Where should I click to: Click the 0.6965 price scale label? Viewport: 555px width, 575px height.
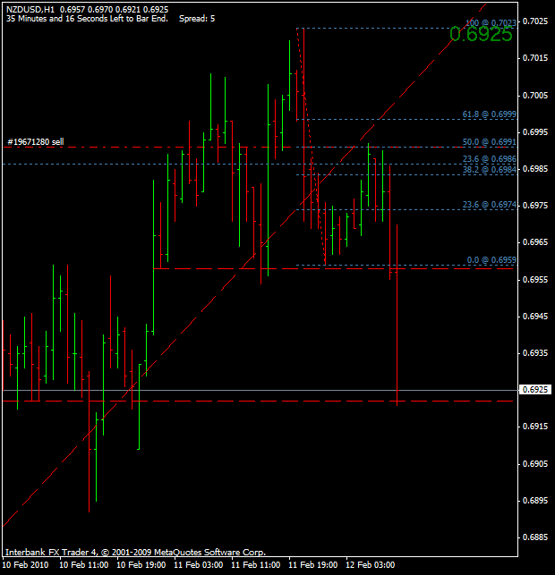click(535, 242)
